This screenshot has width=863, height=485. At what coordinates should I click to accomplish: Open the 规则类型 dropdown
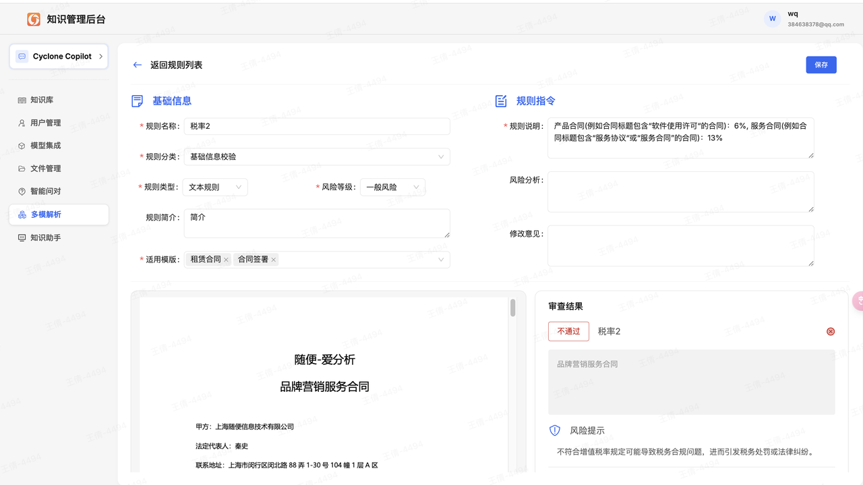tap(215, 187)
